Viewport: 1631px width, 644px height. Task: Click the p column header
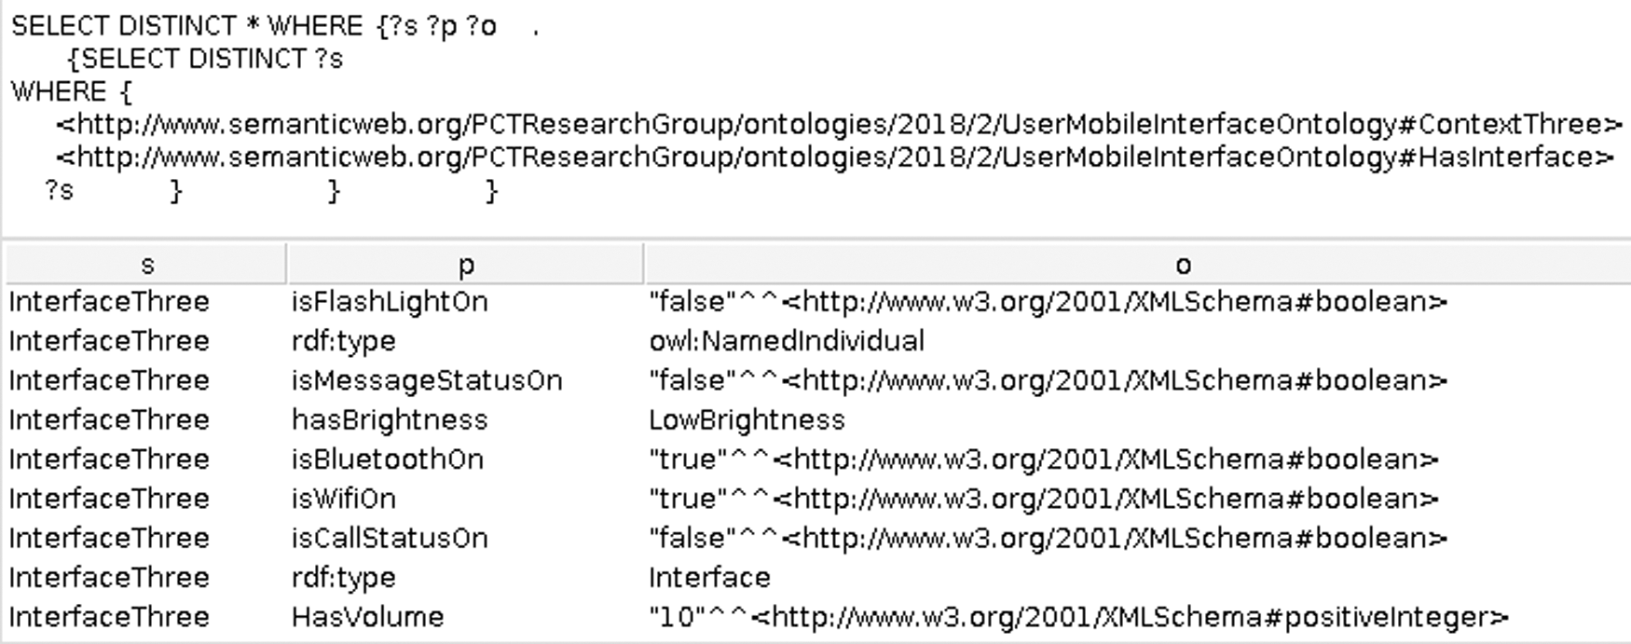coord(465,265)
